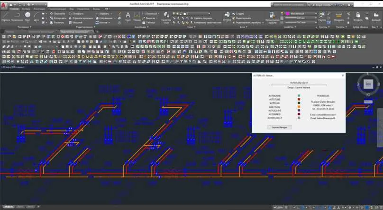The height and width of the screenshot is (210, 383).
Task: Open the Array (Массив) dropdown arrow
Action: click(x=109, y=22)
